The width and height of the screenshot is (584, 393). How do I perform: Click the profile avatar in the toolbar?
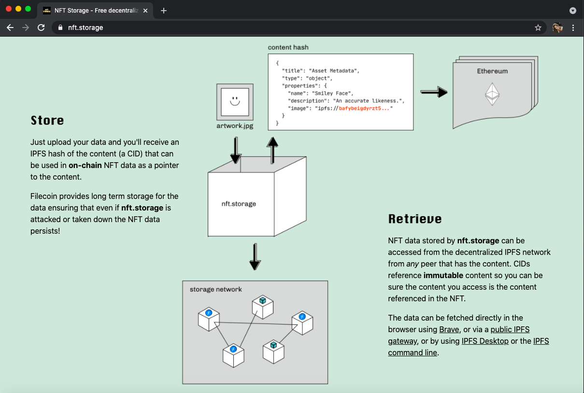click(x=557, y=28)
